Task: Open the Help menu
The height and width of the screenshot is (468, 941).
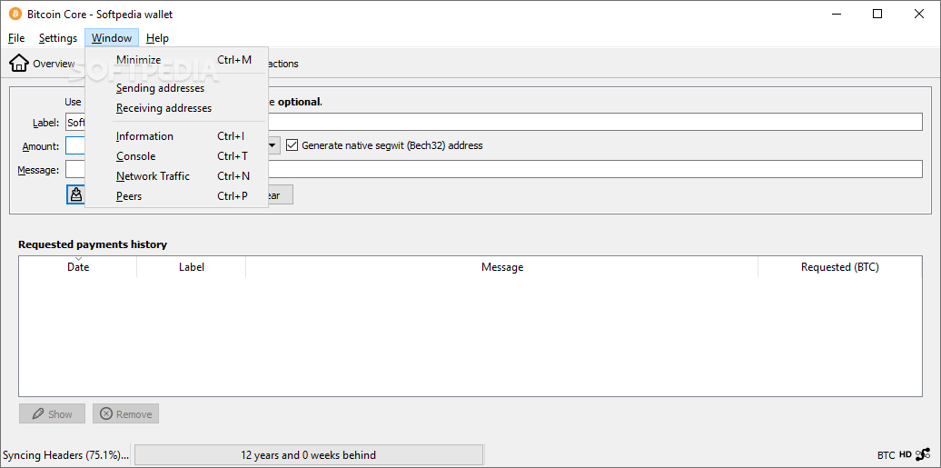Action: click(157, 38)
